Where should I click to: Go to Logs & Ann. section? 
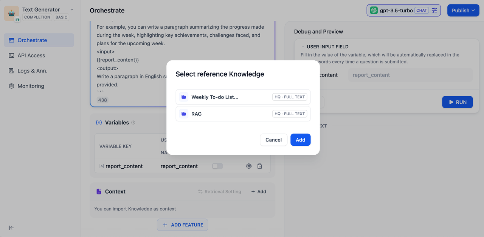(33, 71)
